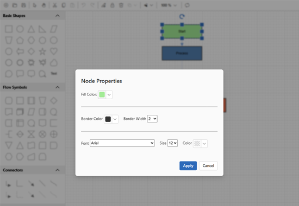This screenshot has height=206, width=299.
Task: Click the green Fill Color swatch
Action: pyautogui.click(x=102, y=94)
